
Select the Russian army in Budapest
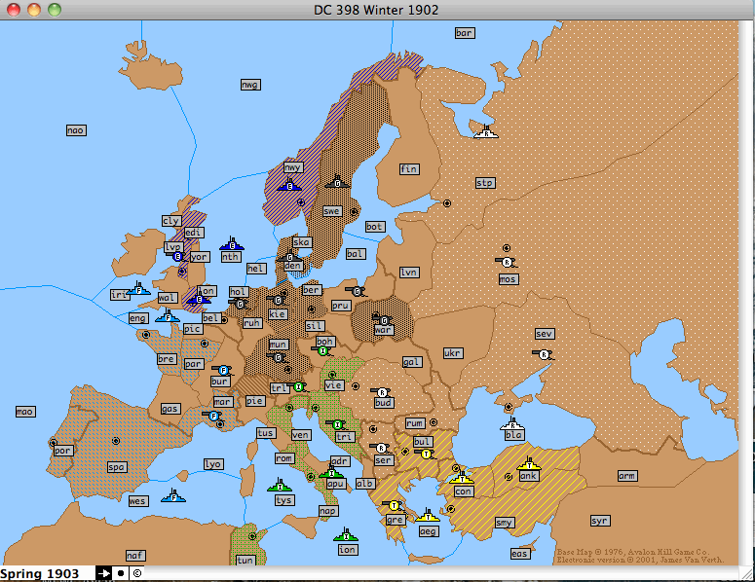tap(382, 392)
